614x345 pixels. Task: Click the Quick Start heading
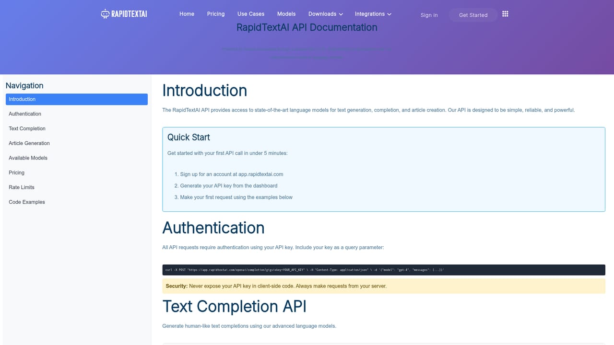pos(189,137)
